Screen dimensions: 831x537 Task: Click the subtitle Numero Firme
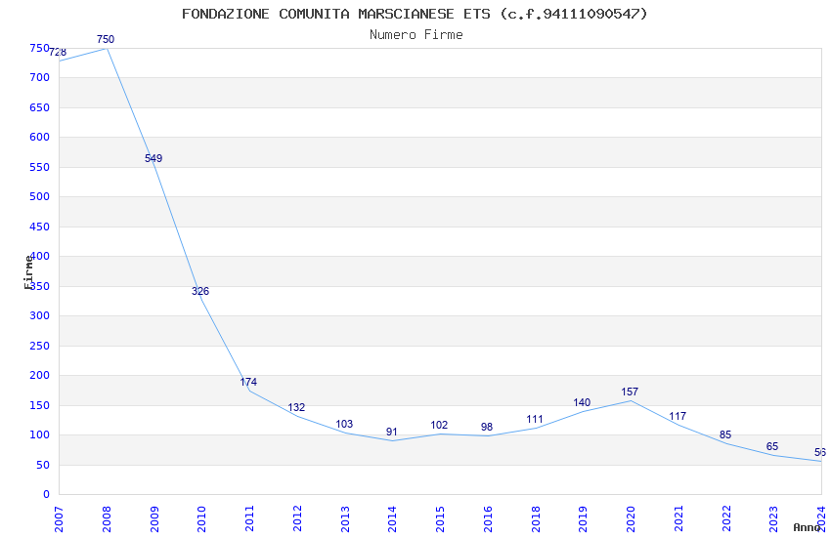[x=416, y=35]
